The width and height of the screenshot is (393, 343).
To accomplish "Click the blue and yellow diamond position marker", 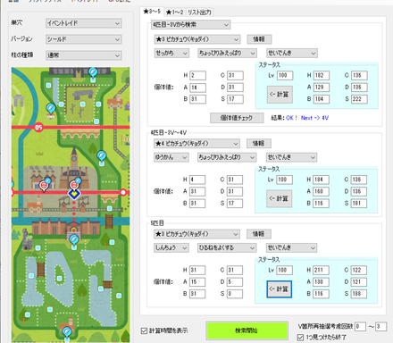I will pos(74,194).
